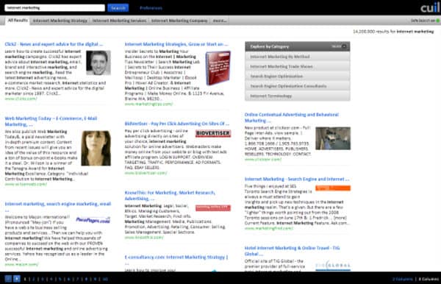Switch to the Internet Marketing Strategy tab
The width and height of the screenshot is (441, 284).
pyautogui.click(x=60, y=21)
